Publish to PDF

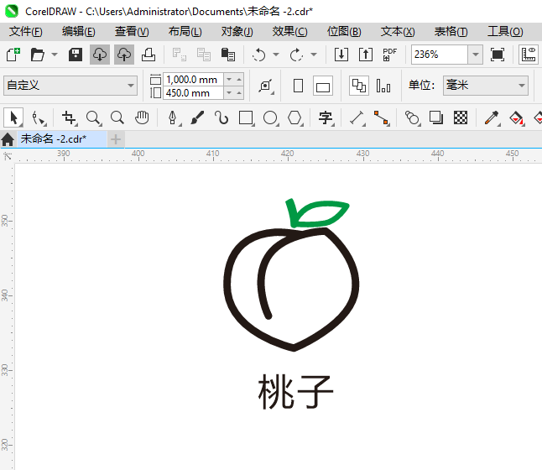coord(390,55)
